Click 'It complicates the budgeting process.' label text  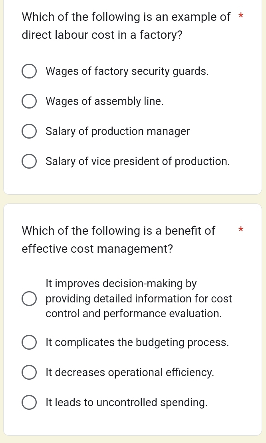(x=137, y=343)
